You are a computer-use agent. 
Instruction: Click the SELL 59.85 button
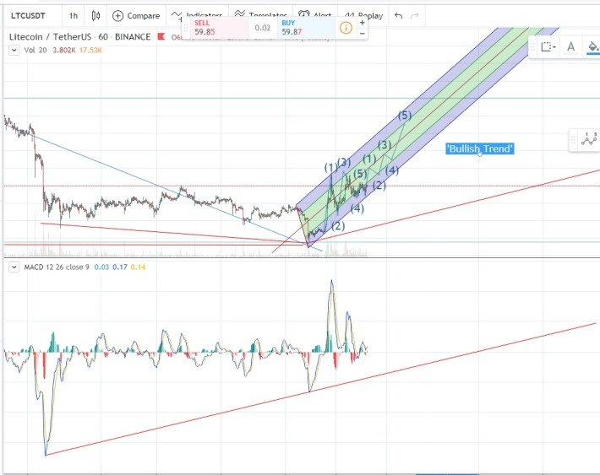point(219,28)
